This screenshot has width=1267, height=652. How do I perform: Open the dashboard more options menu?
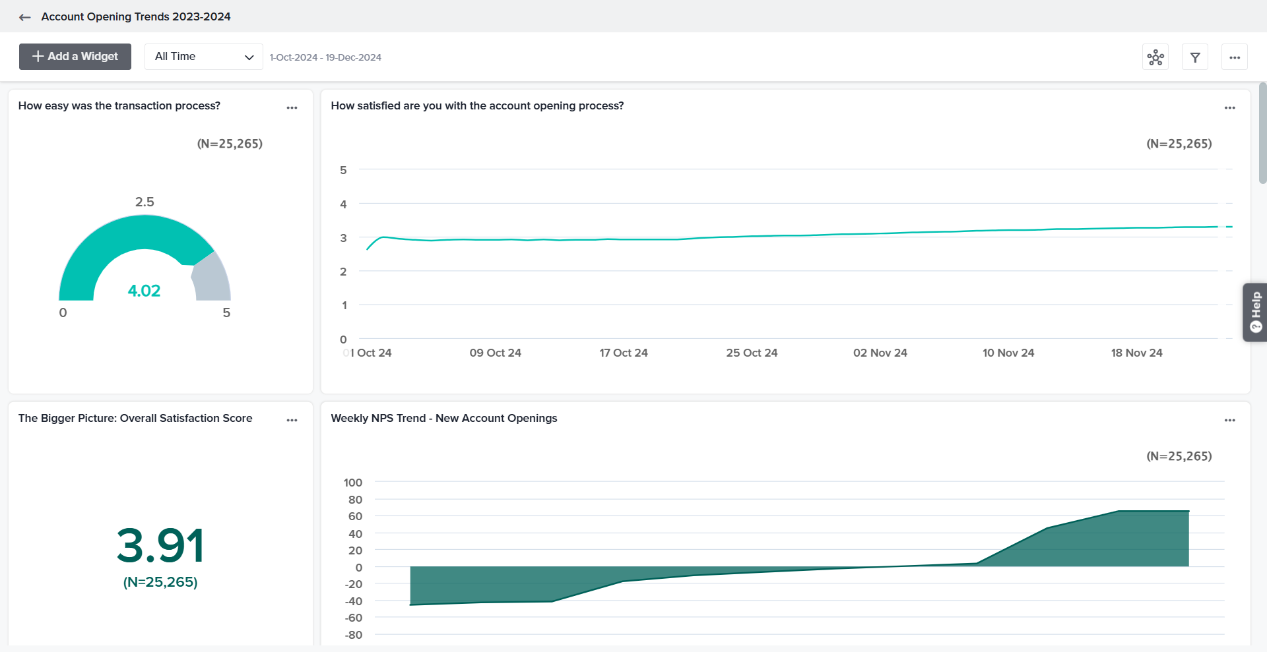coord(1235,57)
